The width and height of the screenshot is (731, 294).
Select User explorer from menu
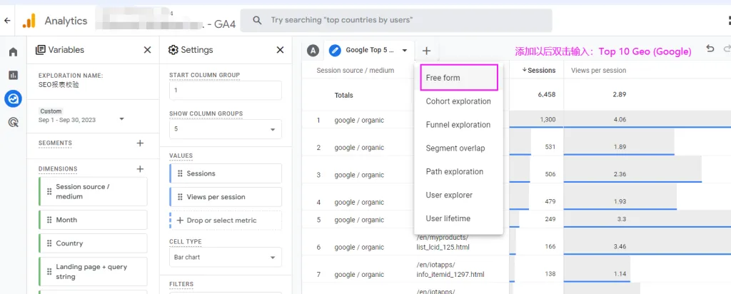click(x=458, y=196)
